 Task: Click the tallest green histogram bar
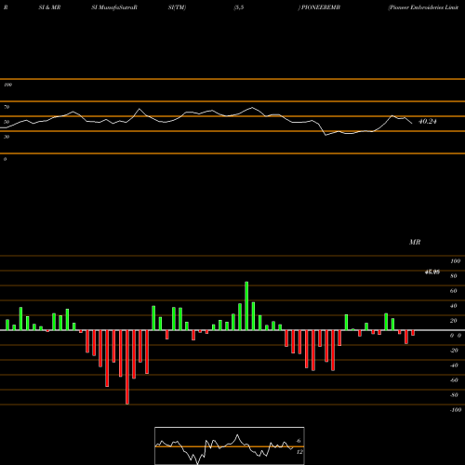pos(246,306)
